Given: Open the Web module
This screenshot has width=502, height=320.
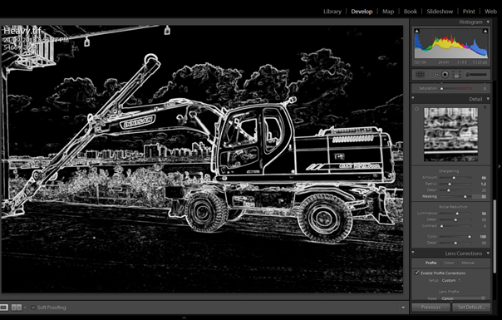Looking at the screenshot, I should 490,11.
